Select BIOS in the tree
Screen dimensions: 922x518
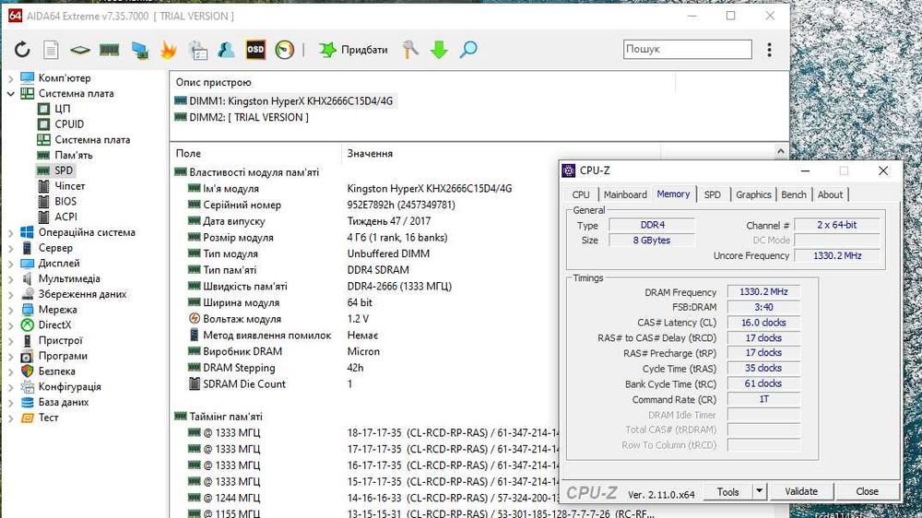pos(65,201)
